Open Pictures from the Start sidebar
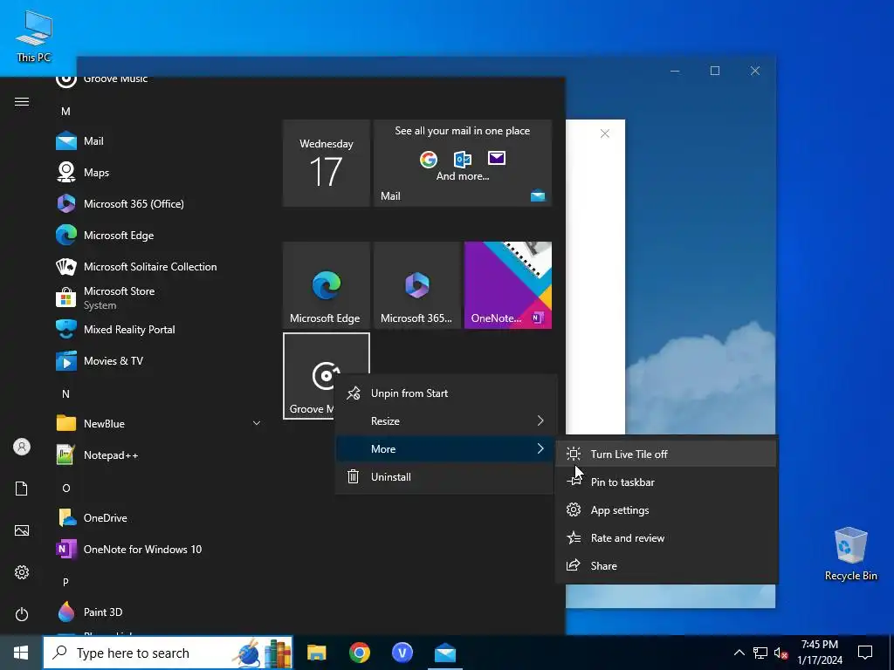Screen dimensions: 894x670 pos(22,530)
